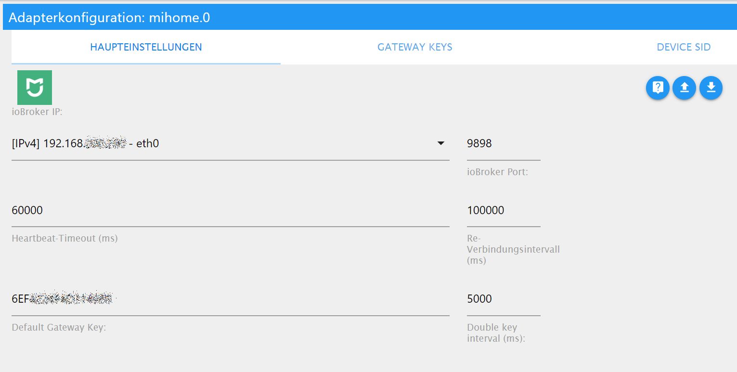Viewport: 737px width, 372px height.
Task: Open the Device SID tab
Action: click(684, 47)
